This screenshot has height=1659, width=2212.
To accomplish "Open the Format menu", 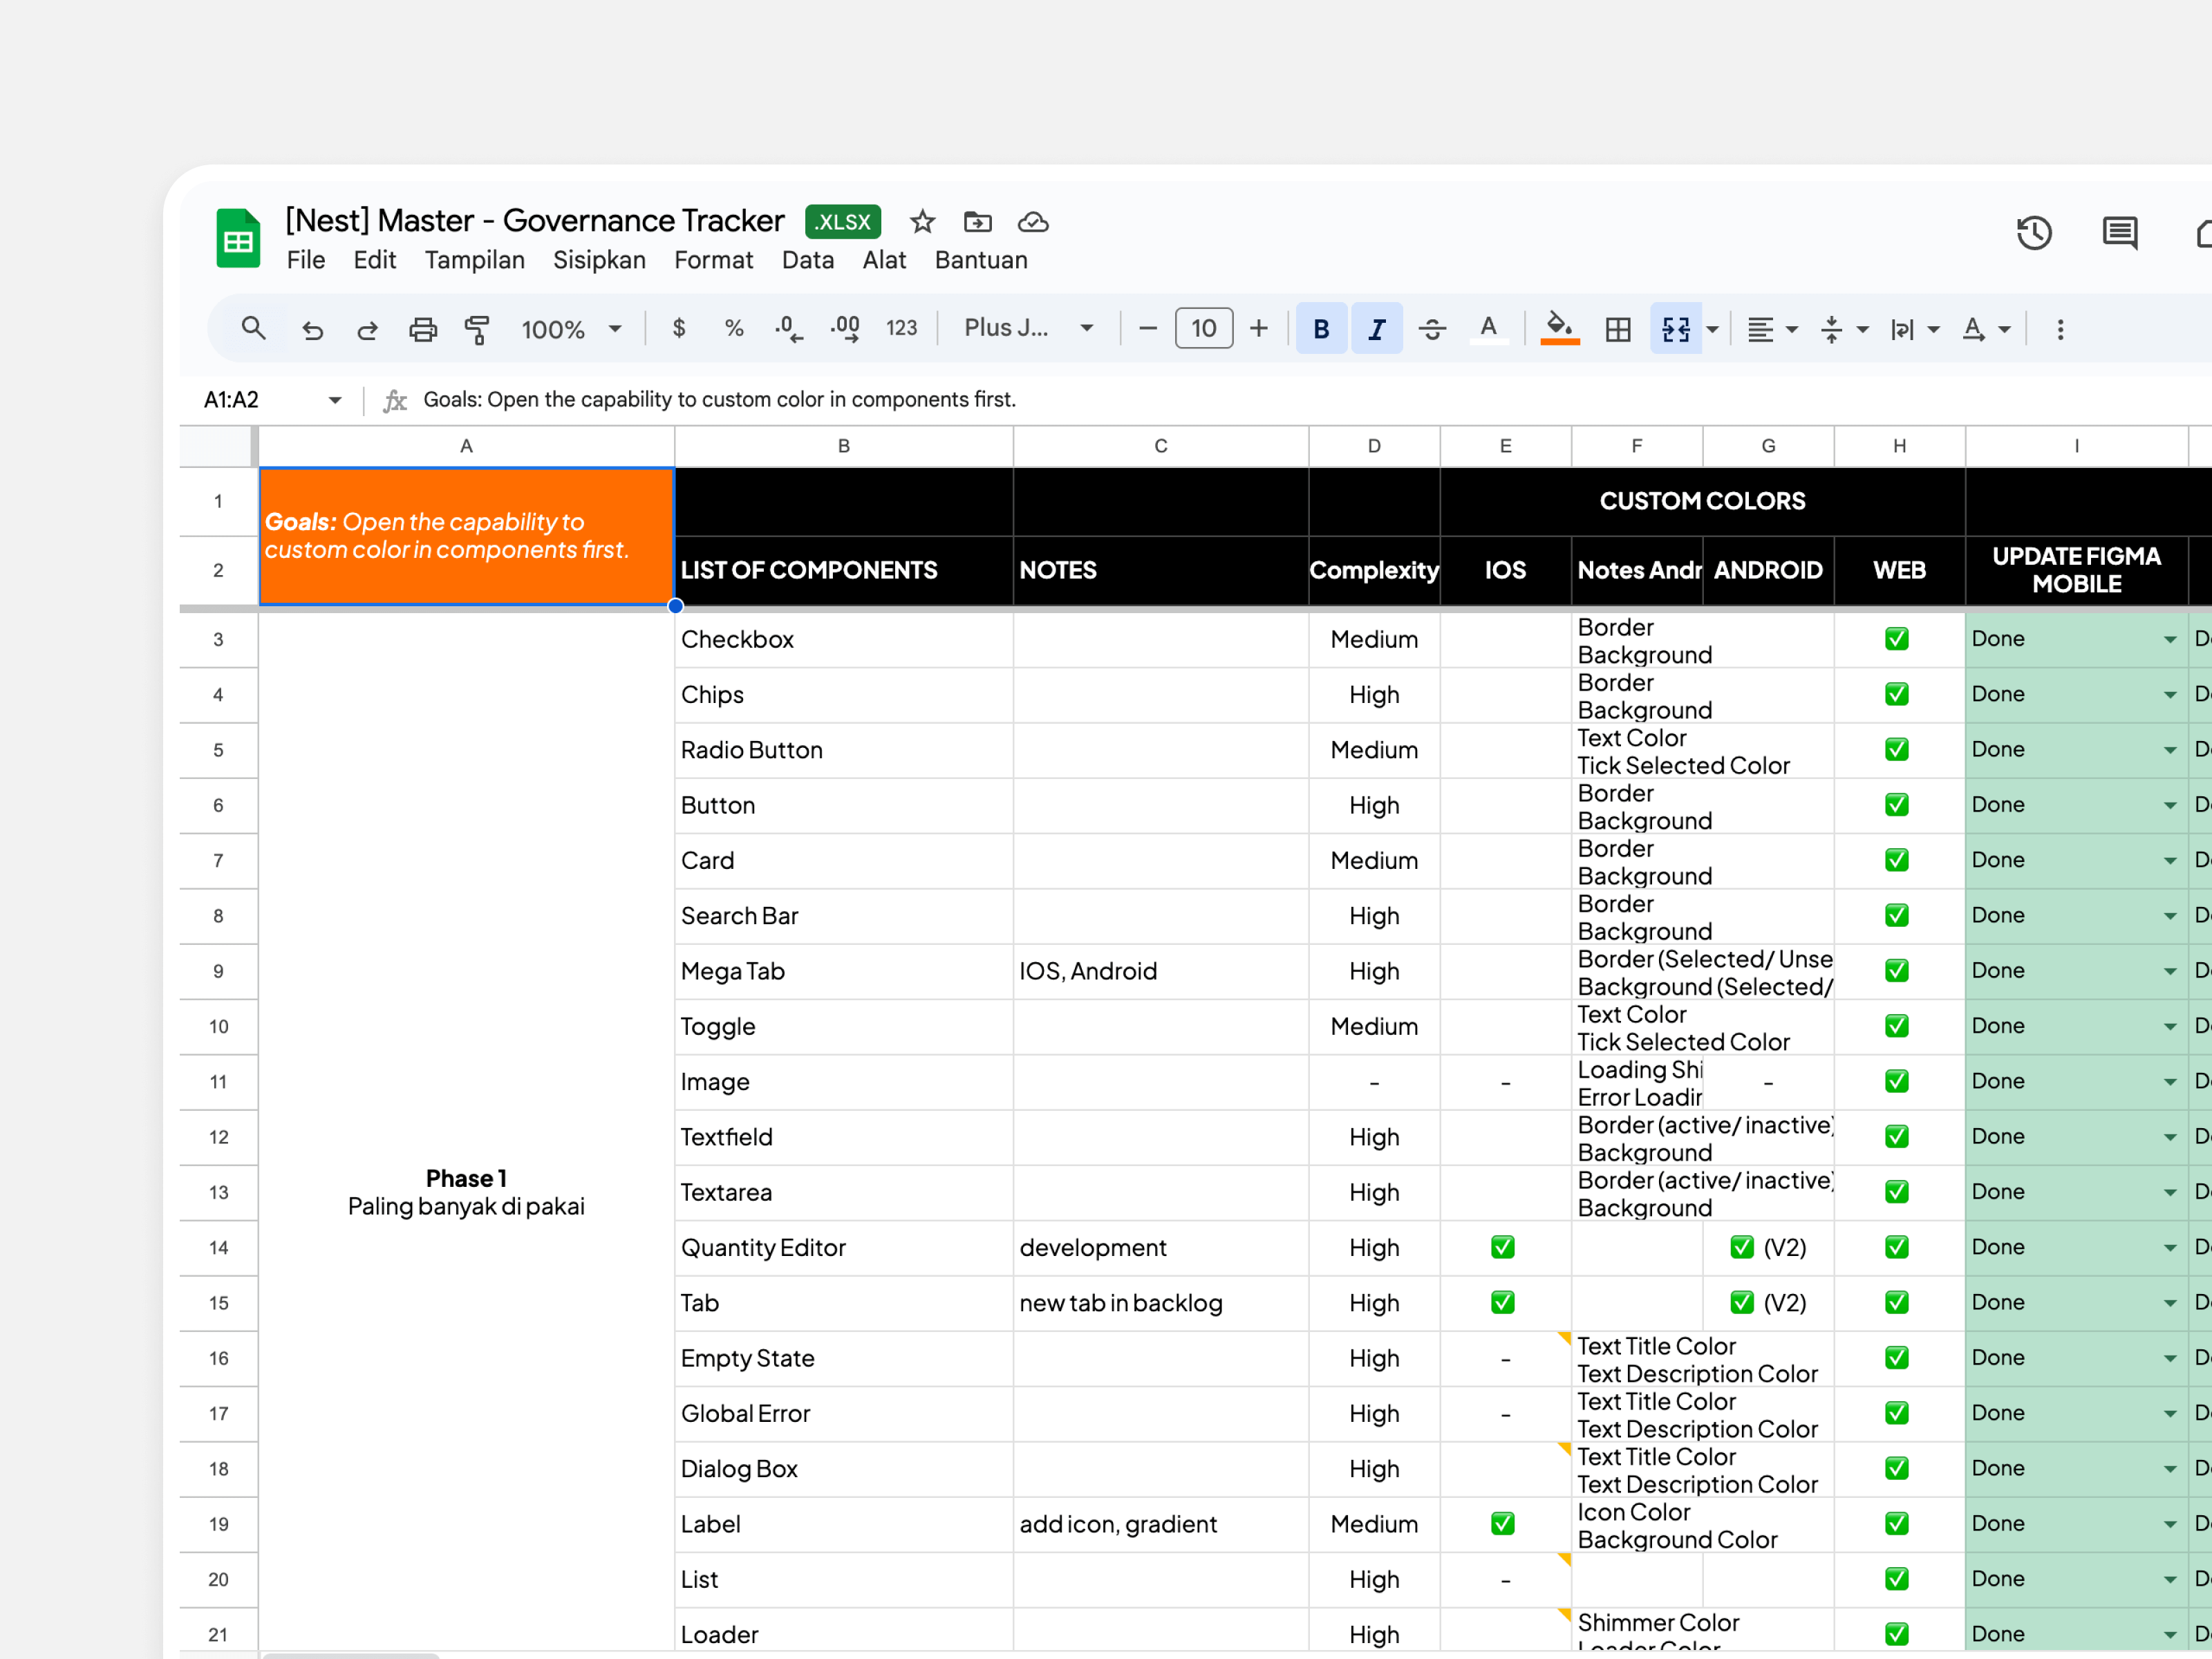I will coord(713,260).
